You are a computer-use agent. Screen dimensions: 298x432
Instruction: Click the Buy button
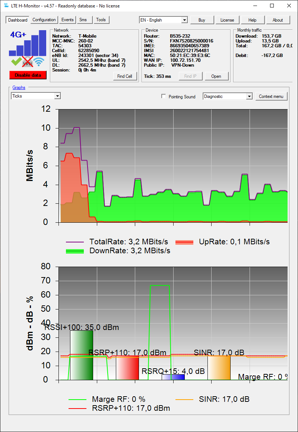tap(202, 20)
